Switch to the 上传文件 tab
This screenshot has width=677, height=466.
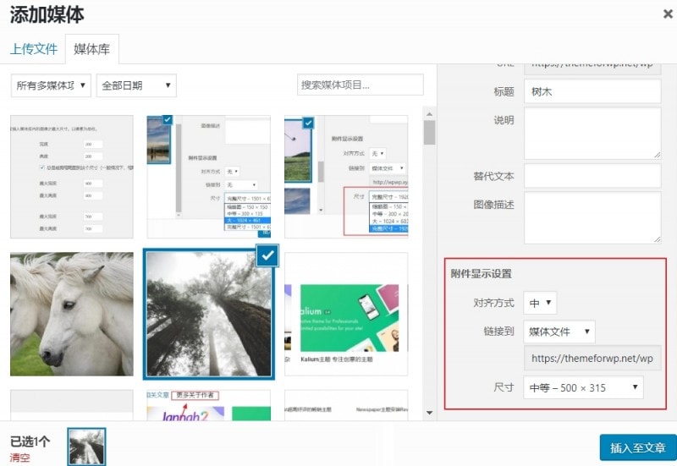tap(34, 49)
